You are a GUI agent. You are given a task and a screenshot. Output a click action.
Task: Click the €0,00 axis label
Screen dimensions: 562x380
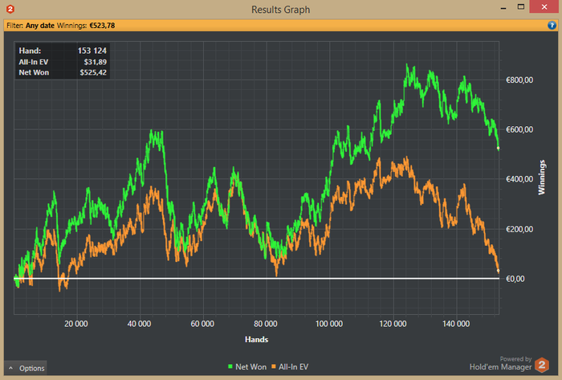pos(515,279)
